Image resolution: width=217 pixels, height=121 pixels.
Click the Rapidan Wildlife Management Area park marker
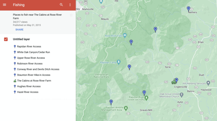126,108
